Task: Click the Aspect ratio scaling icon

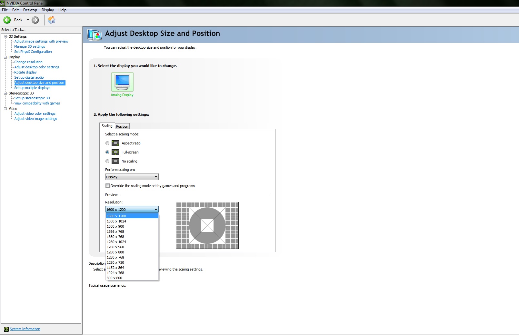Action: (115, 143)
